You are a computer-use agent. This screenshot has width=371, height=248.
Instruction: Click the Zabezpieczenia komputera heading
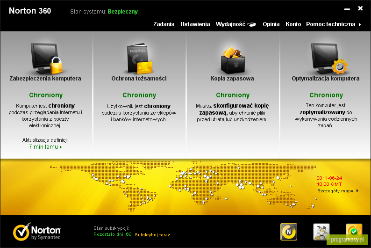tap(45, 79)
